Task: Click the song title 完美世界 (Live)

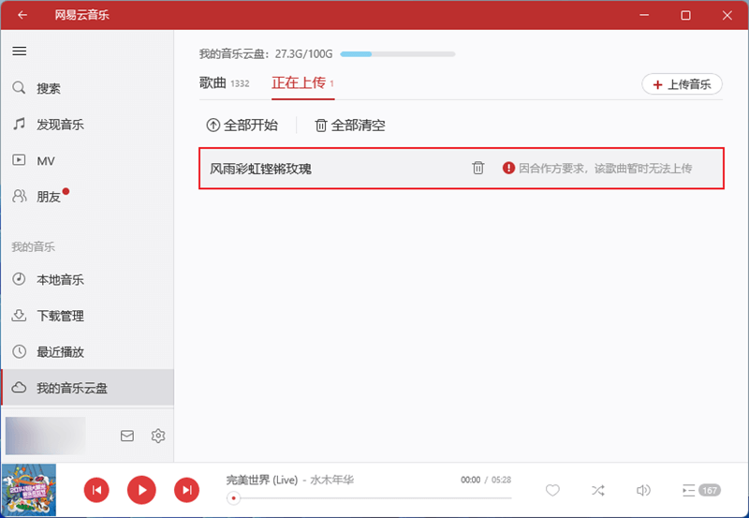Action: (x=262, y=480)
